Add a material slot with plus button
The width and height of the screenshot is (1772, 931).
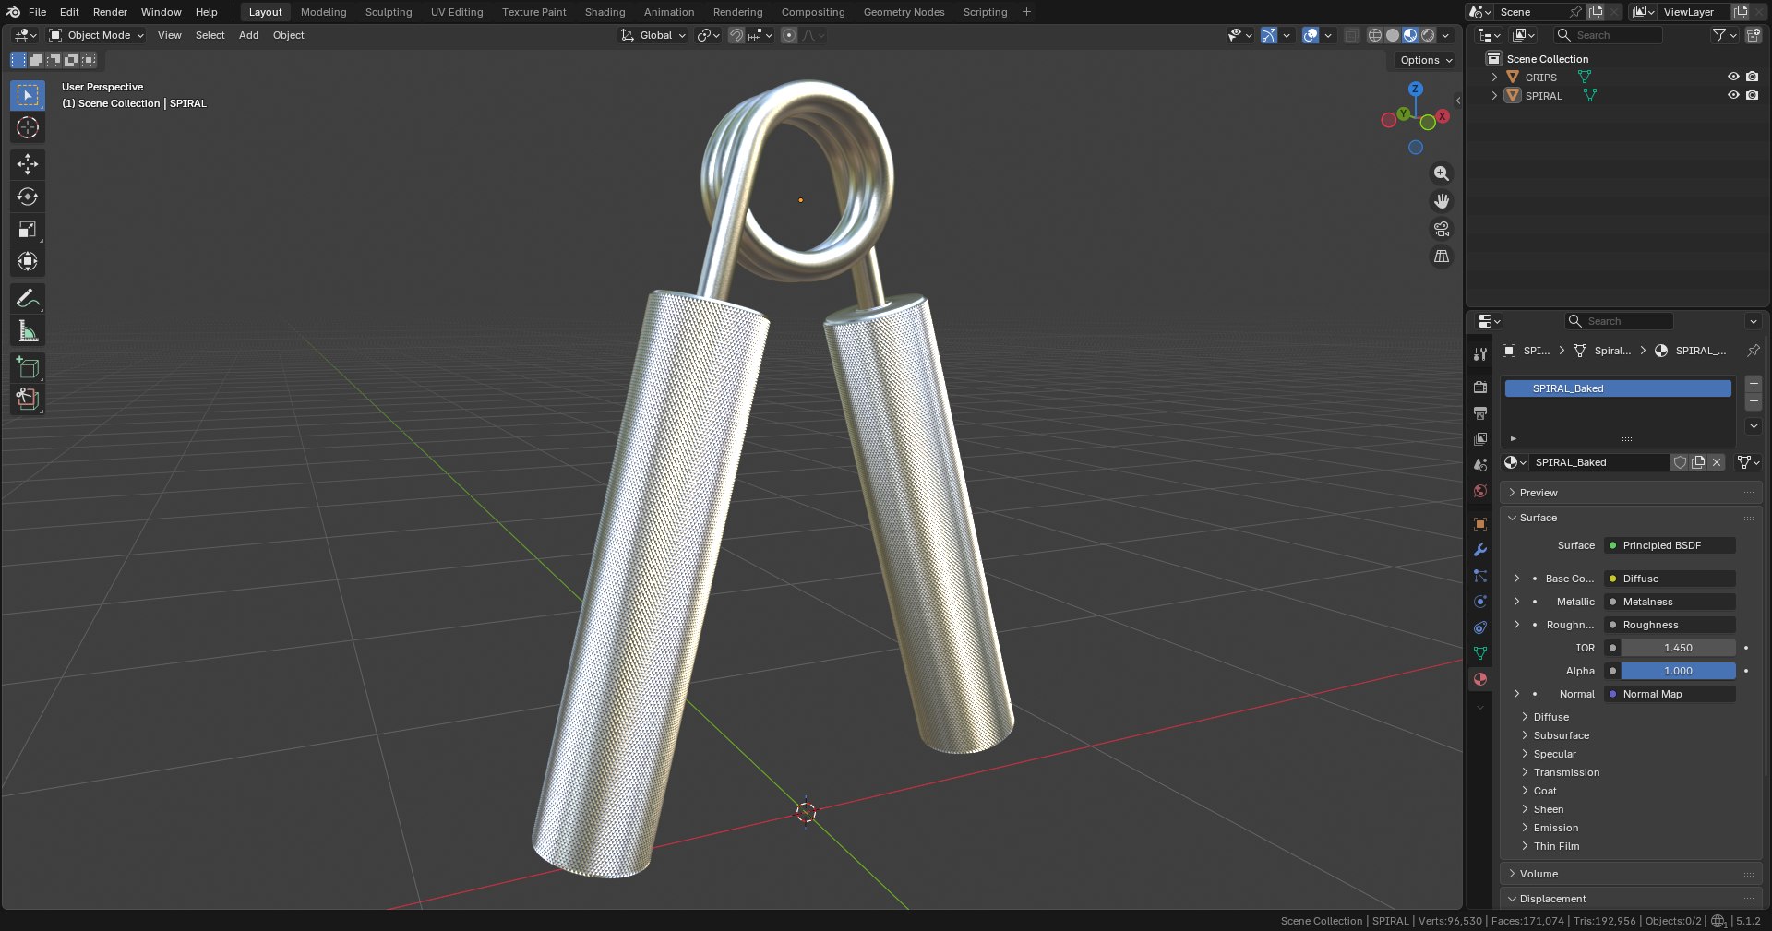[x=1754, y=383]
